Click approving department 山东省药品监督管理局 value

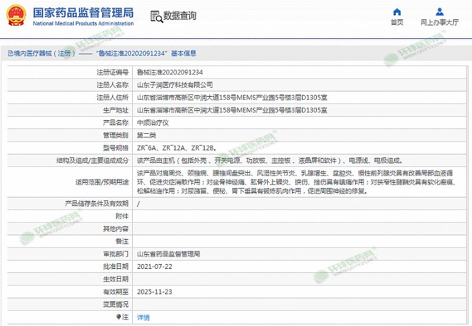(168, 254)
